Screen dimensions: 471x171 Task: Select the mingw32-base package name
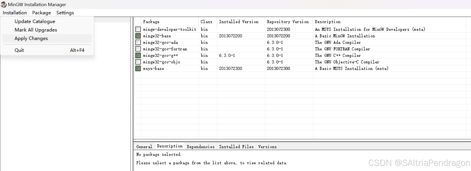pos(157,36)
